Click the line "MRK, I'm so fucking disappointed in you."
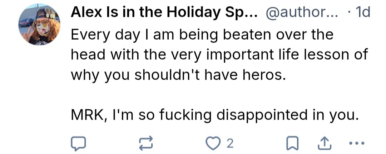The image size is (386, 154). pos(214,115)
